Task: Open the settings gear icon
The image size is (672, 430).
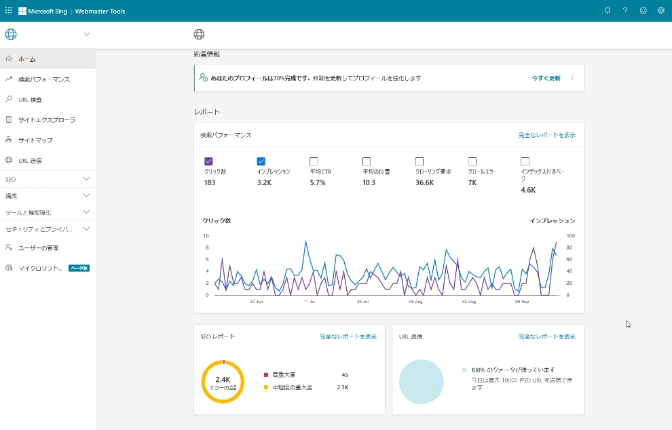Action: tap(661, 10)
